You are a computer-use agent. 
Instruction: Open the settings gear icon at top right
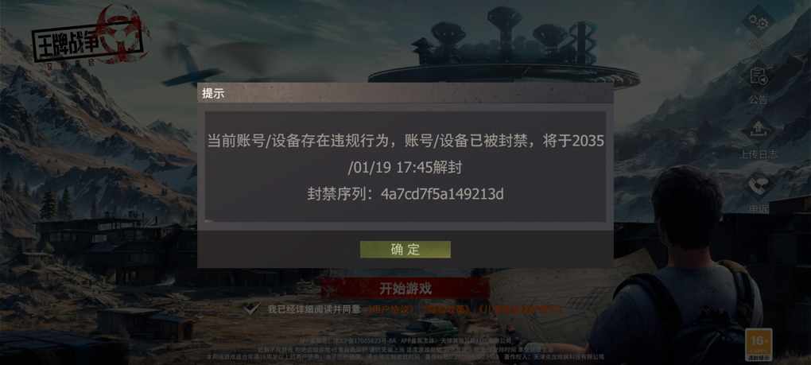coord(759,21)
